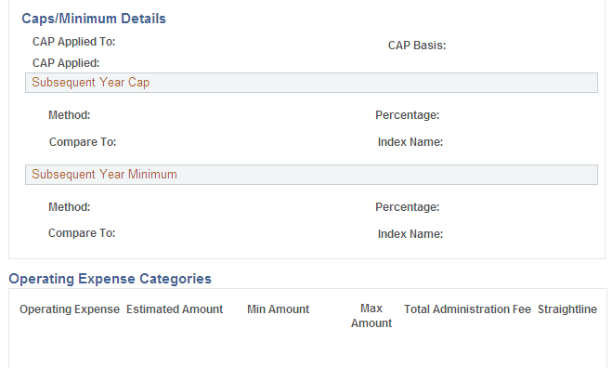Click Percentage label under Subsequent Year Cap
This screenshot has height=368, width=612.
tap(408, 115)
